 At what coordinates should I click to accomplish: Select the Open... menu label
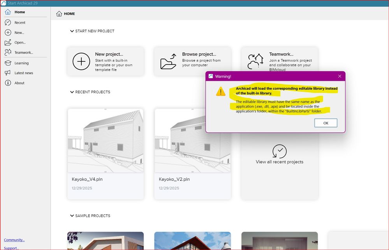click(x=20, y=42)
